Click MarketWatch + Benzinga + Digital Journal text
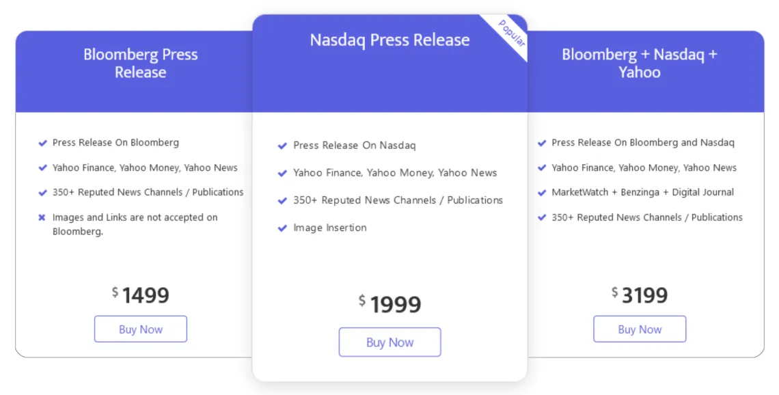Screen dimensions: 779x395 [642, 192]
